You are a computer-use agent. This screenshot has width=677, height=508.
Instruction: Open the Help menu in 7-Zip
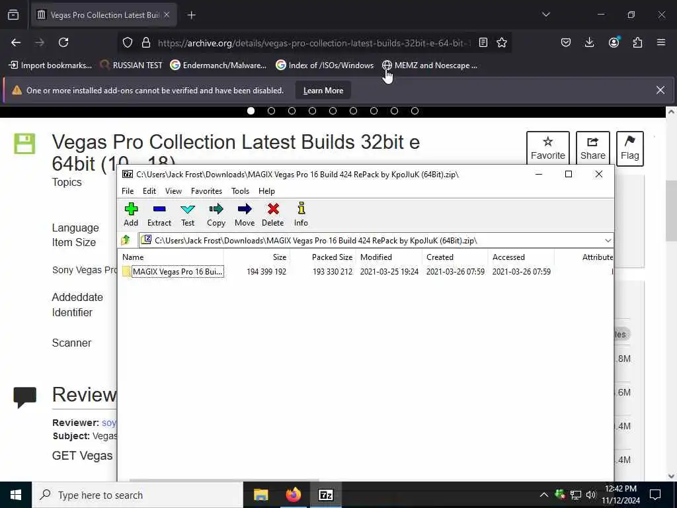266,191
